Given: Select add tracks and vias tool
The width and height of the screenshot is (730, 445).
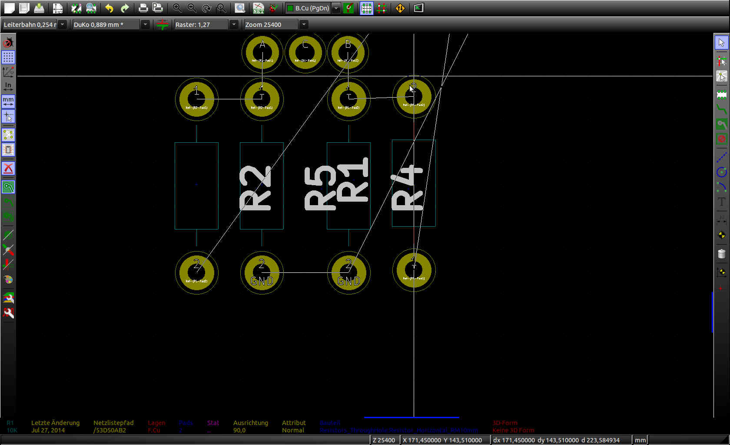Looking at the screenshot, I should [x=721, y=109].
